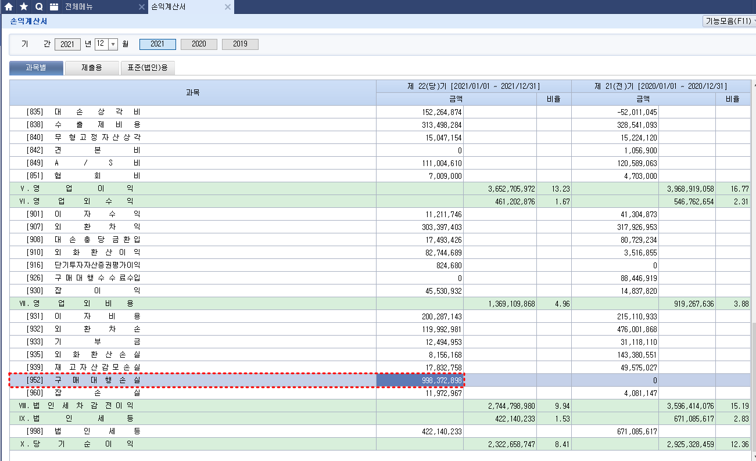Close the 전체메뉴 tab
756x461 pixels.
point(142,7)
